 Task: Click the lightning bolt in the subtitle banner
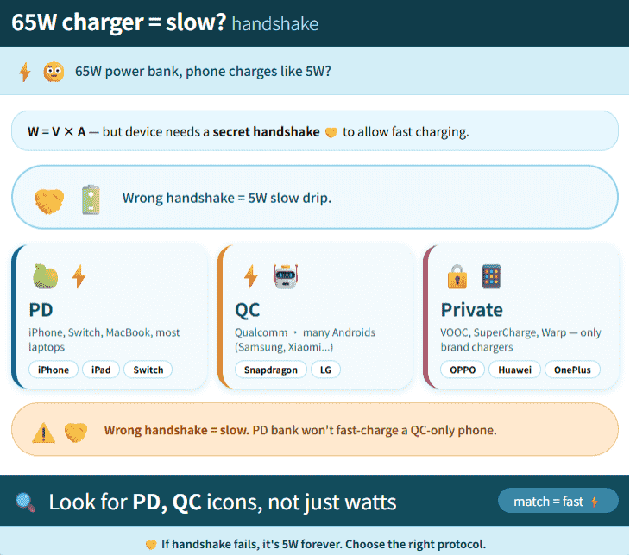25,72
